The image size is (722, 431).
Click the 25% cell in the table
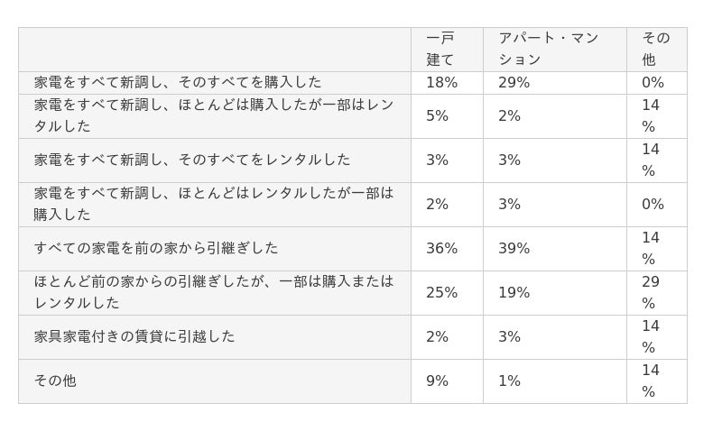tap(447, 293)
